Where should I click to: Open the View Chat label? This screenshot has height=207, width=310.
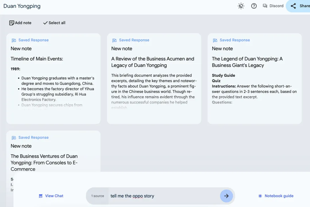coord(54,196)
